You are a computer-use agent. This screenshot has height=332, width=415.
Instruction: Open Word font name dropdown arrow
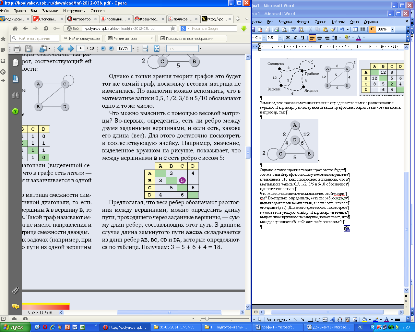(x=264, y=38)
